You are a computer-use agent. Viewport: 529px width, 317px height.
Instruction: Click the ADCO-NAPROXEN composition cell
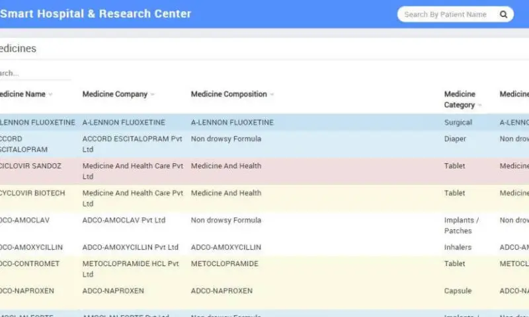222,291
